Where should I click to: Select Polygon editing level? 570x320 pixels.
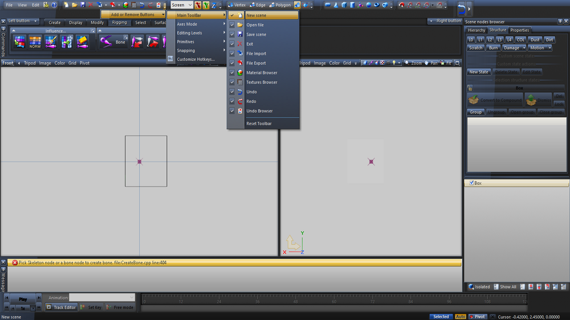(x=280, y=5)
